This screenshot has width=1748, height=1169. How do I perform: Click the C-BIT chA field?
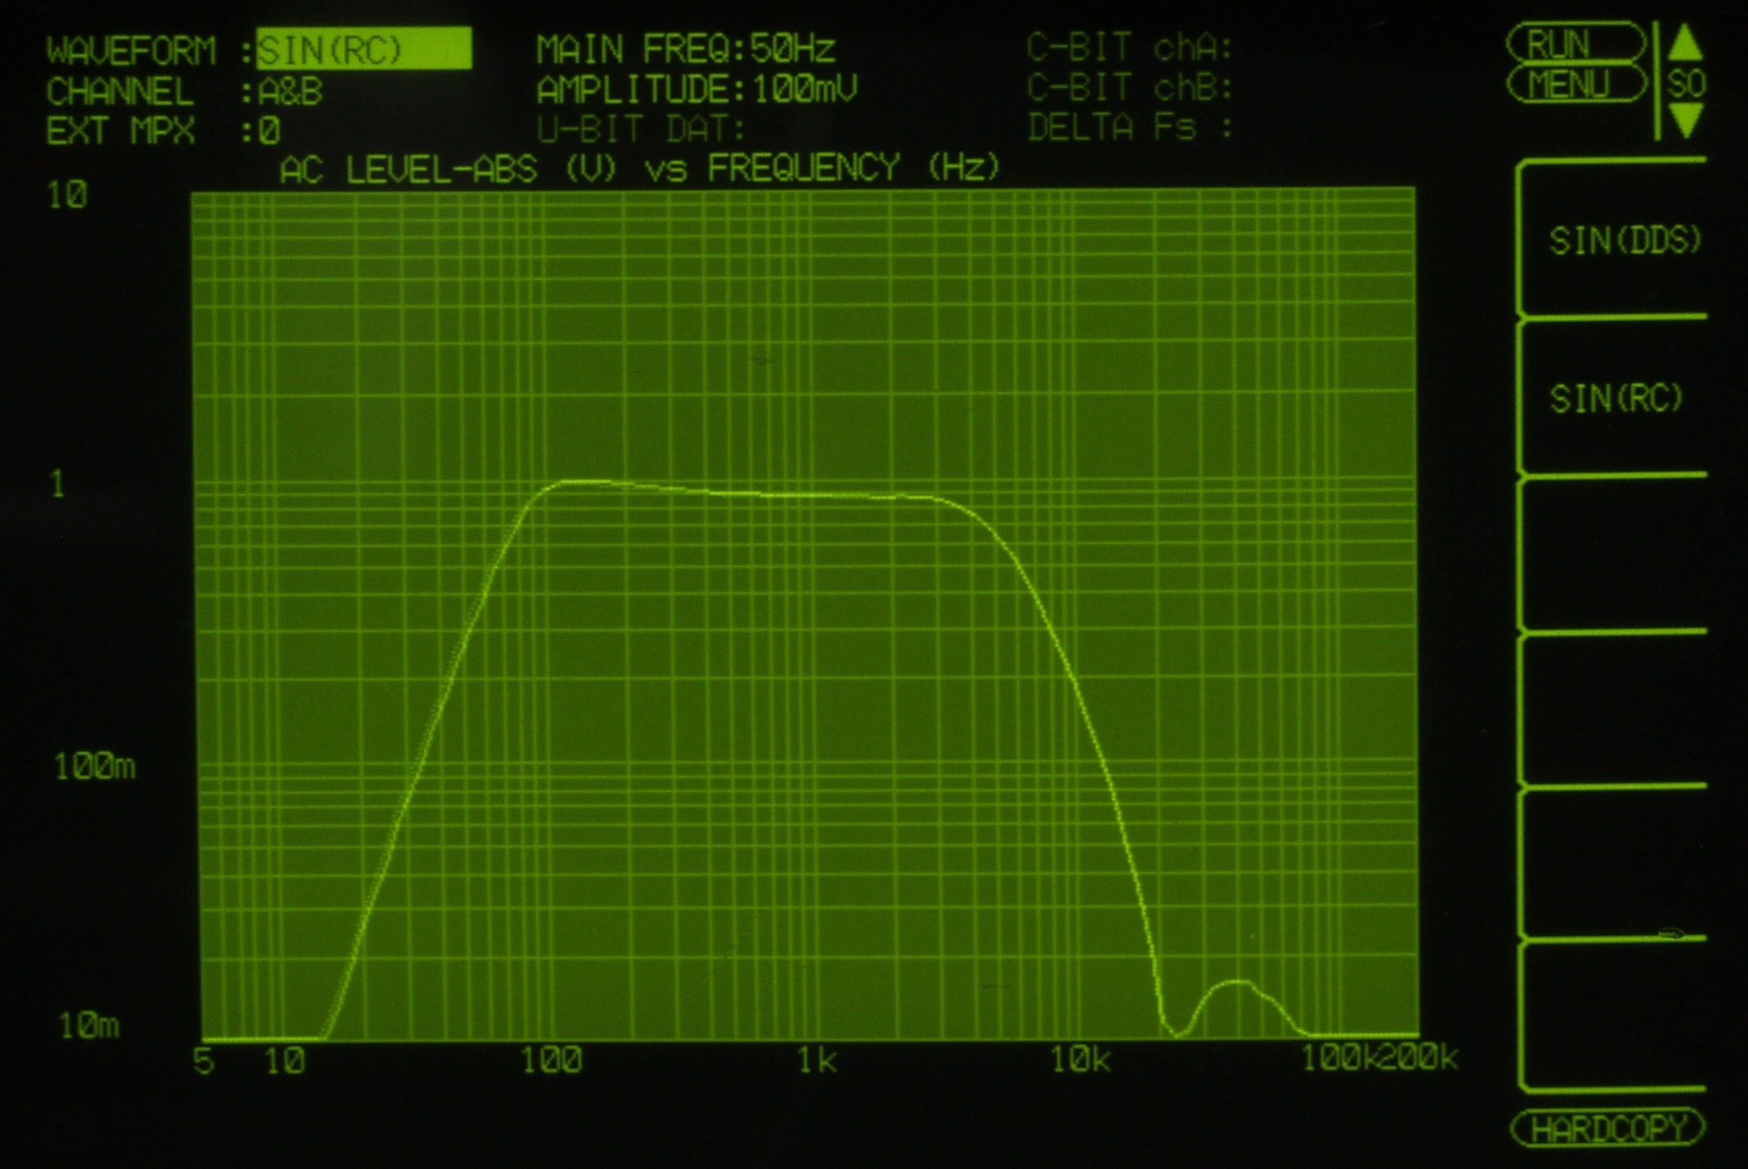1129,48
